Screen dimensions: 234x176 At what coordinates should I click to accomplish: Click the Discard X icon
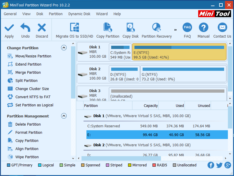point(42,27)
